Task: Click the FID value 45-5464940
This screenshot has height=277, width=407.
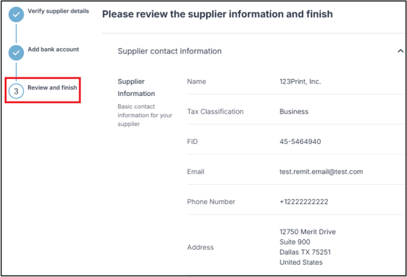Action: (x=300, y=142)
